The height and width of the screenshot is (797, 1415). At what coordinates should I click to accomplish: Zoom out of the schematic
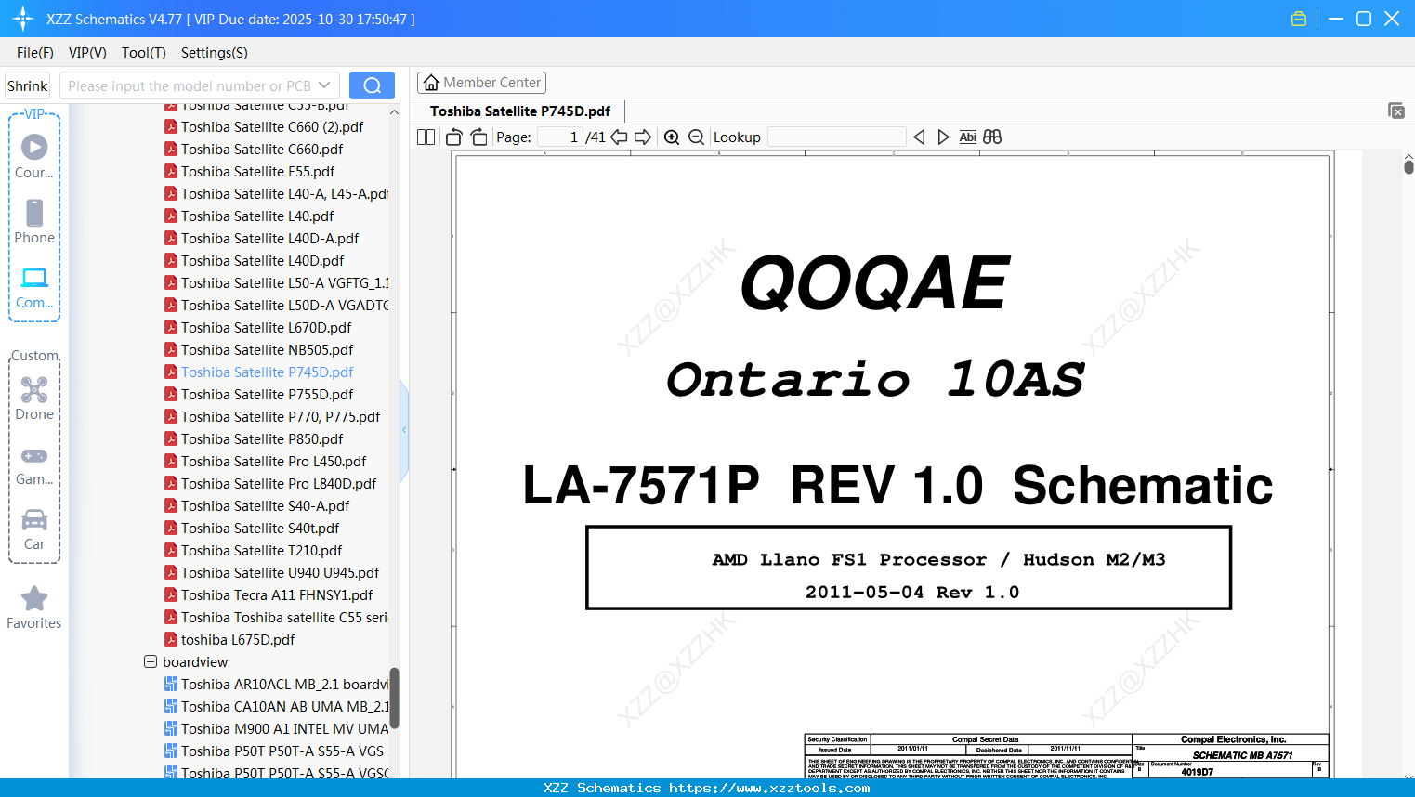(697, 137)
